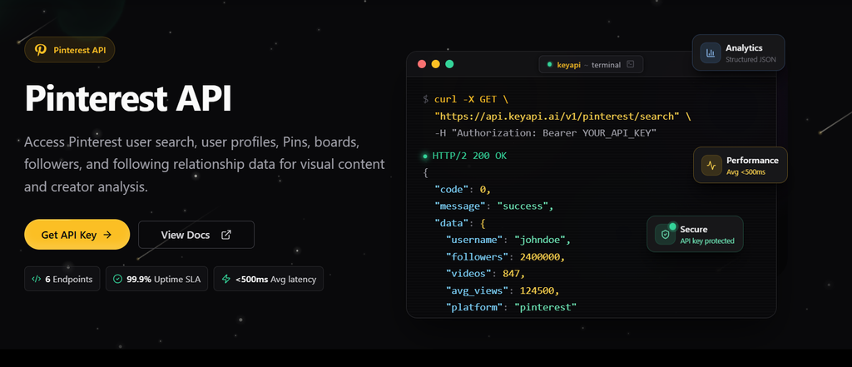Screen dimensions: 852x367
Task: Click the Authorization Bearer header line
Action: pos(546,133)
